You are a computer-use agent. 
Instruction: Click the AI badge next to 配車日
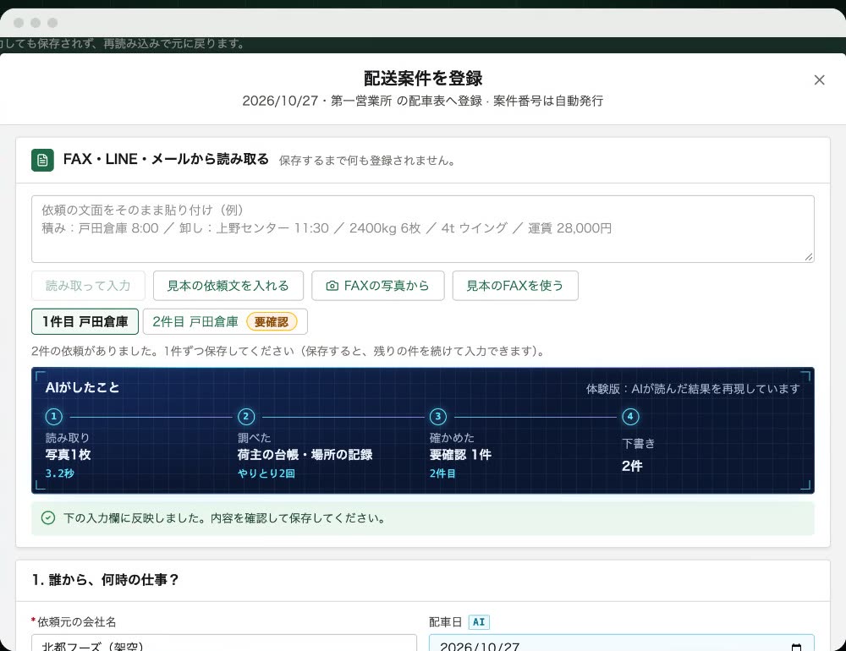tap(479, 622)
